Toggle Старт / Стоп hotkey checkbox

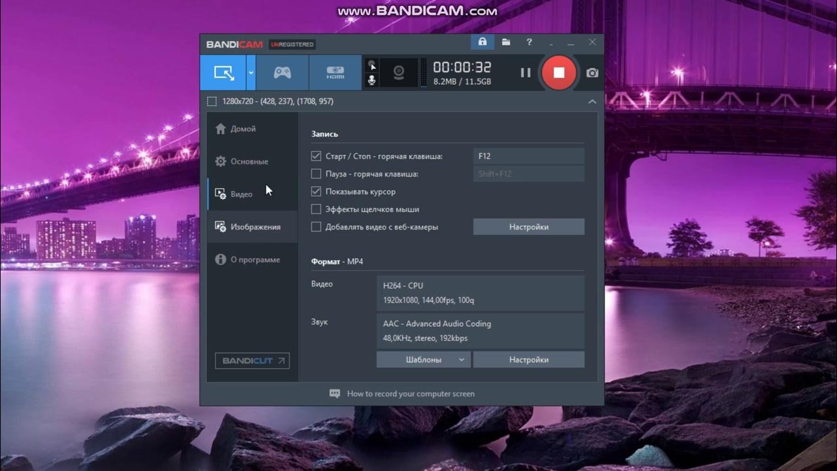[316, 156]
